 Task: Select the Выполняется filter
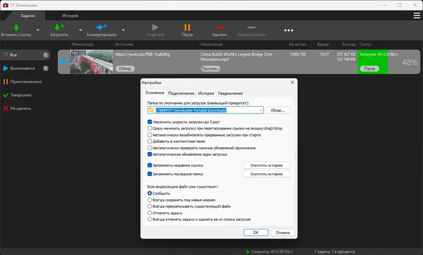[x=25, y=69]
